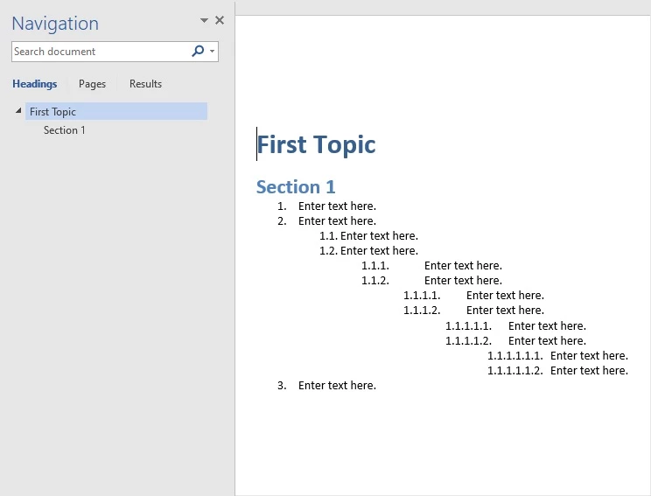Click the text of list item 1.1.2.
Screen dimensions: 651x496
tap(463, 281)
